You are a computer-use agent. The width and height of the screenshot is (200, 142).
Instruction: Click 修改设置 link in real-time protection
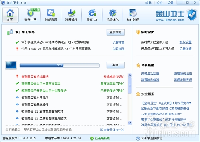(x=185, y=42)
